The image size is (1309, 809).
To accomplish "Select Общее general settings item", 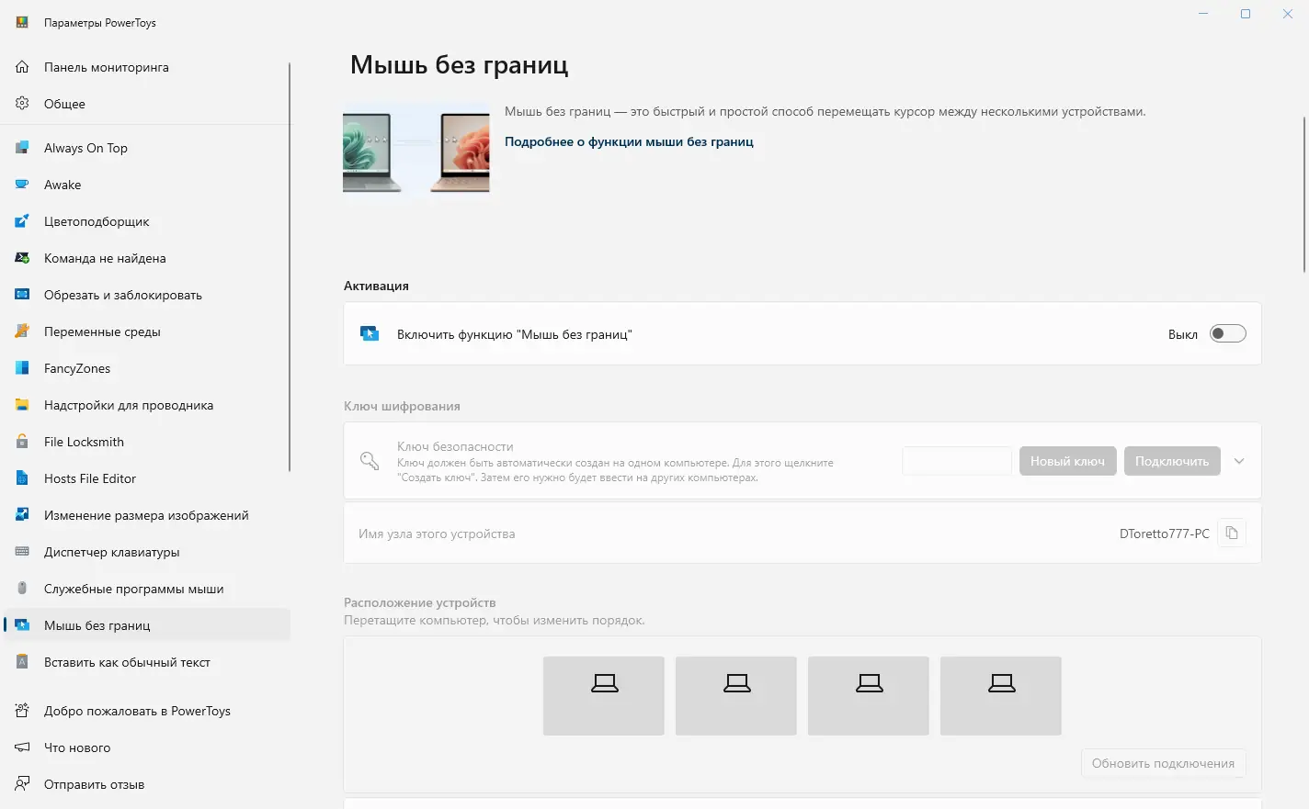I will tap(64, 104).
